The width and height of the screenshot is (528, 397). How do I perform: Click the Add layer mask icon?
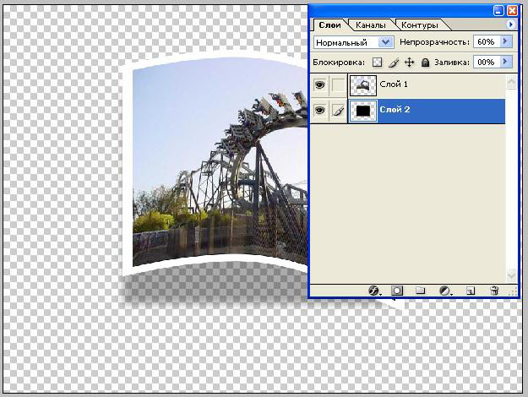pyautogui.click(x=396, y=290)
